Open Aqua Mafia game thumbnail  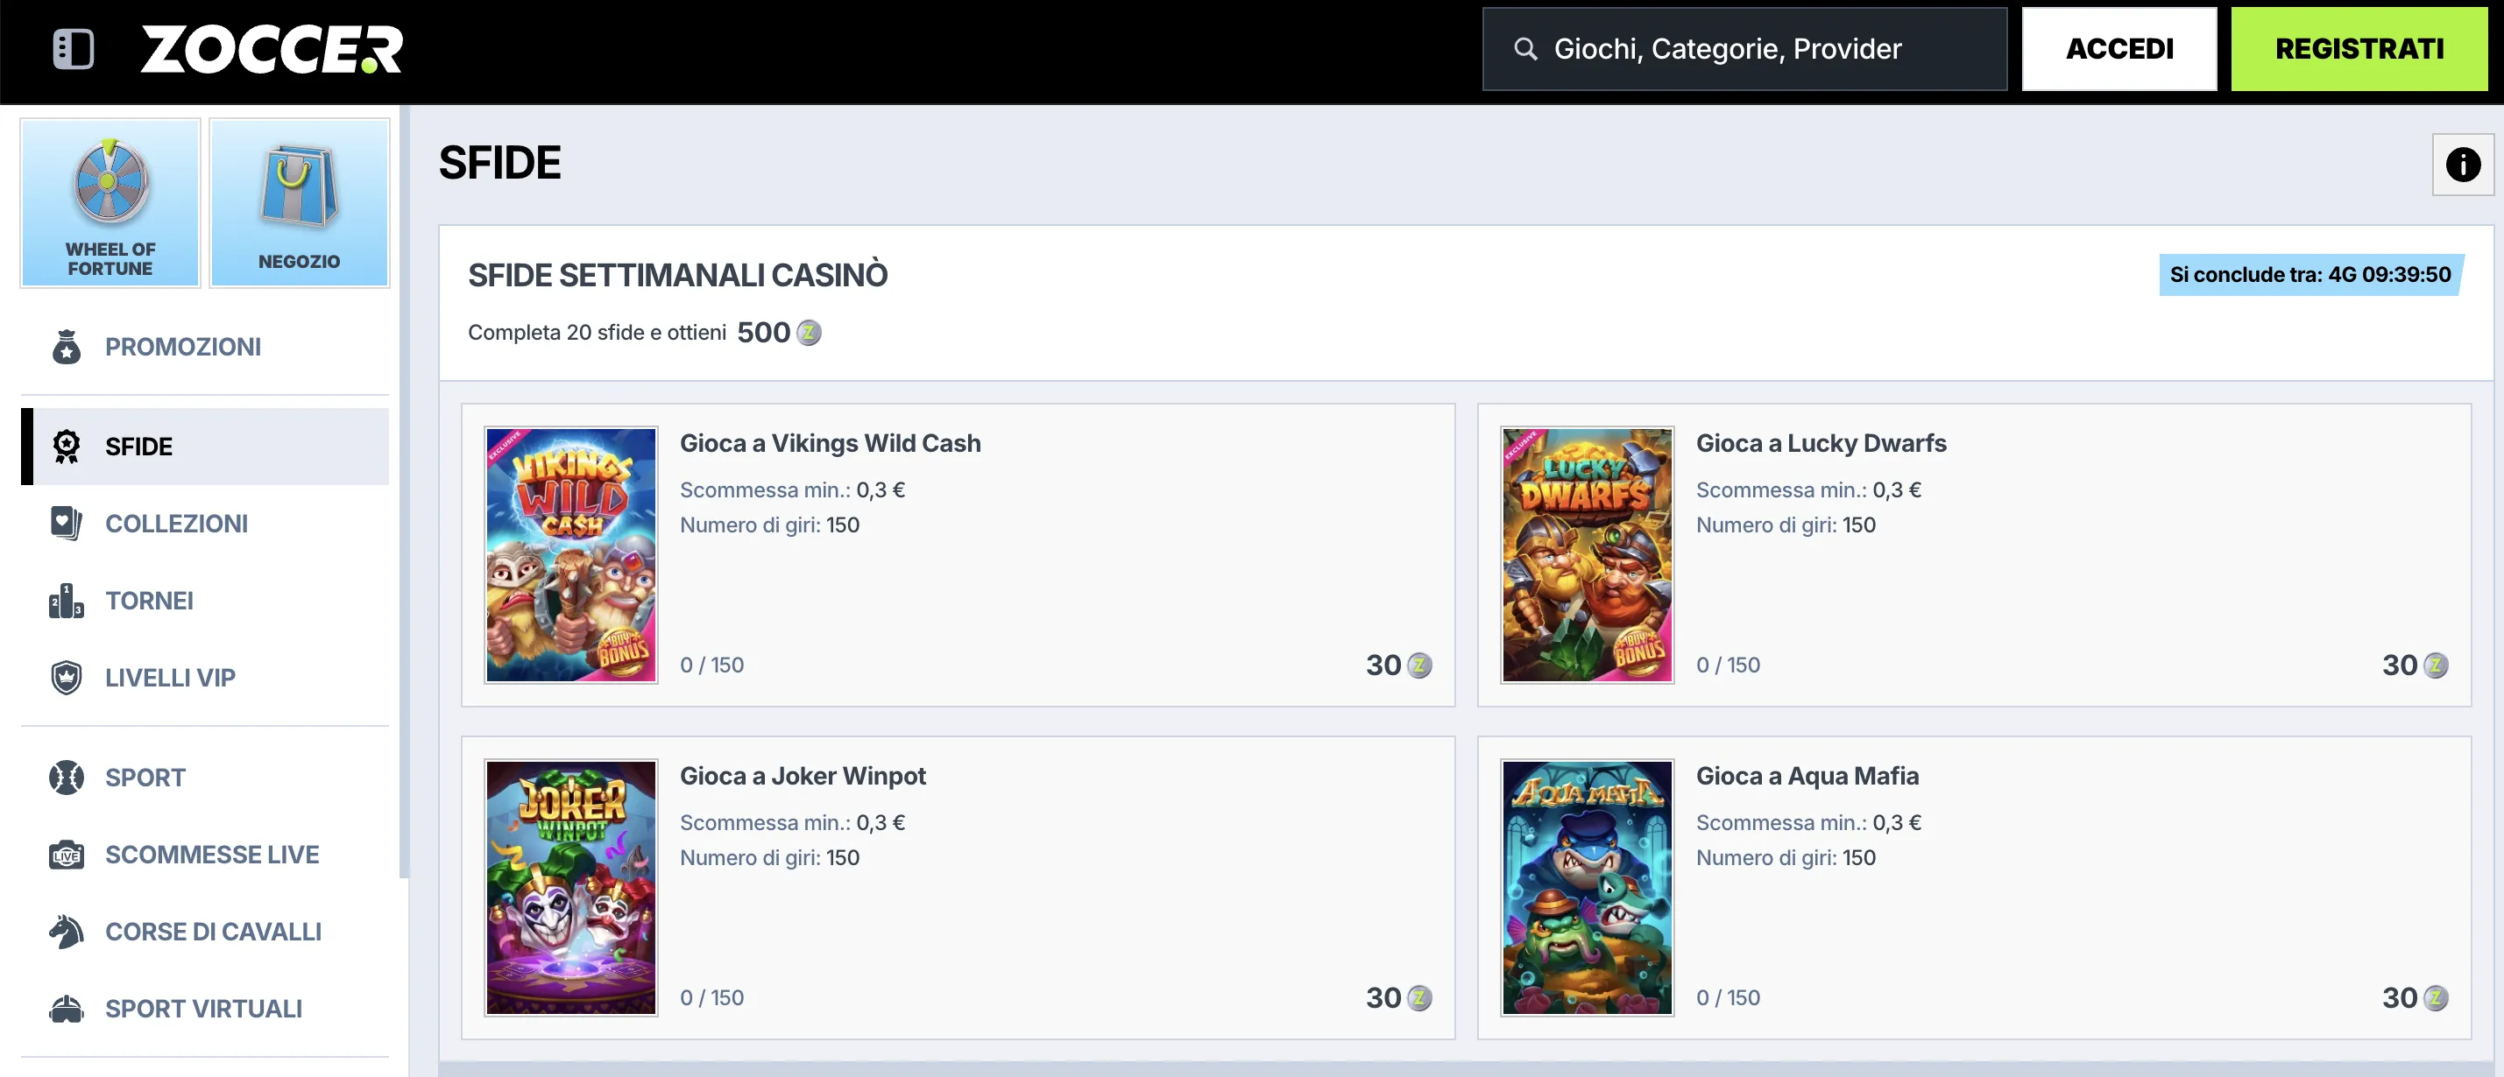pyautogui.click(x=1587, y=888)
